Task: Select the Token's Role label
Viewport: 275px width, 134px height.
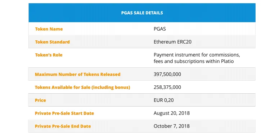Action: [x=49, y=55]
